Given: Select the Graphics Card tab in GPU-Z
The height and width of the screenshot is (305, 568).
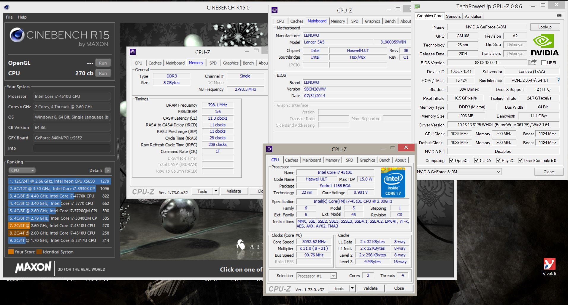Looking at the screenshot, I should [429, 16].
